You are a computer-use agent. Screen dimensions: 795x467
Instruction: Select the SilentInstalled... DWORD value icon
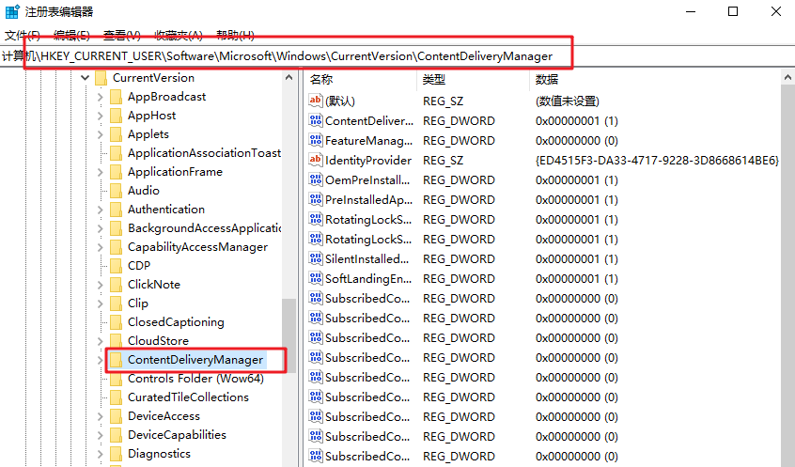point(316,258)
